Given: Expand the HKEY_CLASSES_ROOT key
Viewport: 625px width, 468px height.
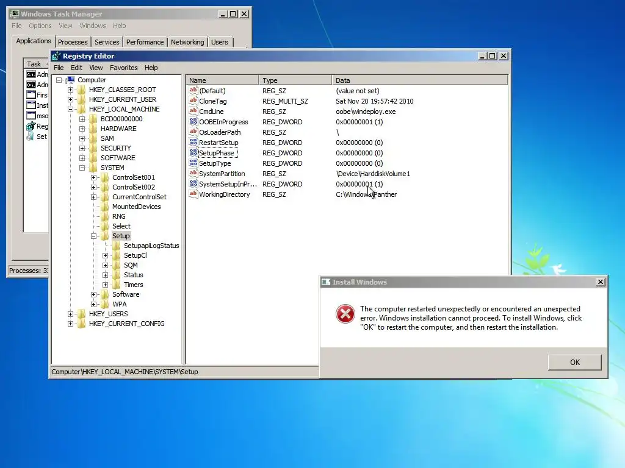Looking at the screenshot, I should tap(71, 90).
